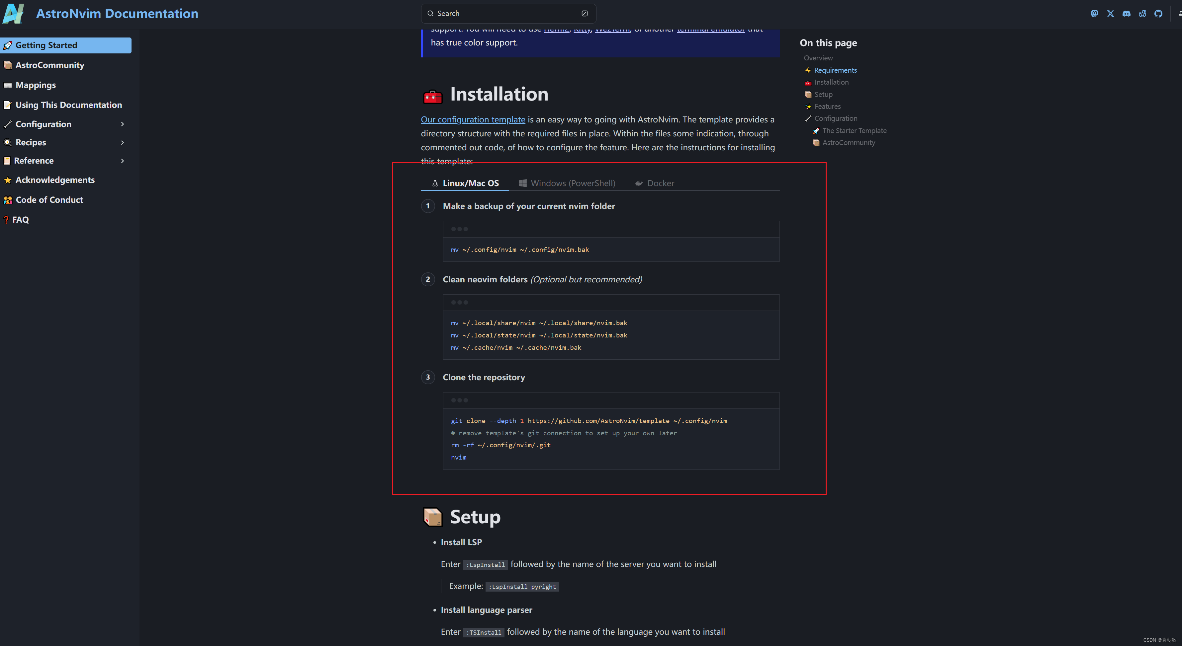Open the Mastodon link icon
1182x646 pixels.
1094,13
